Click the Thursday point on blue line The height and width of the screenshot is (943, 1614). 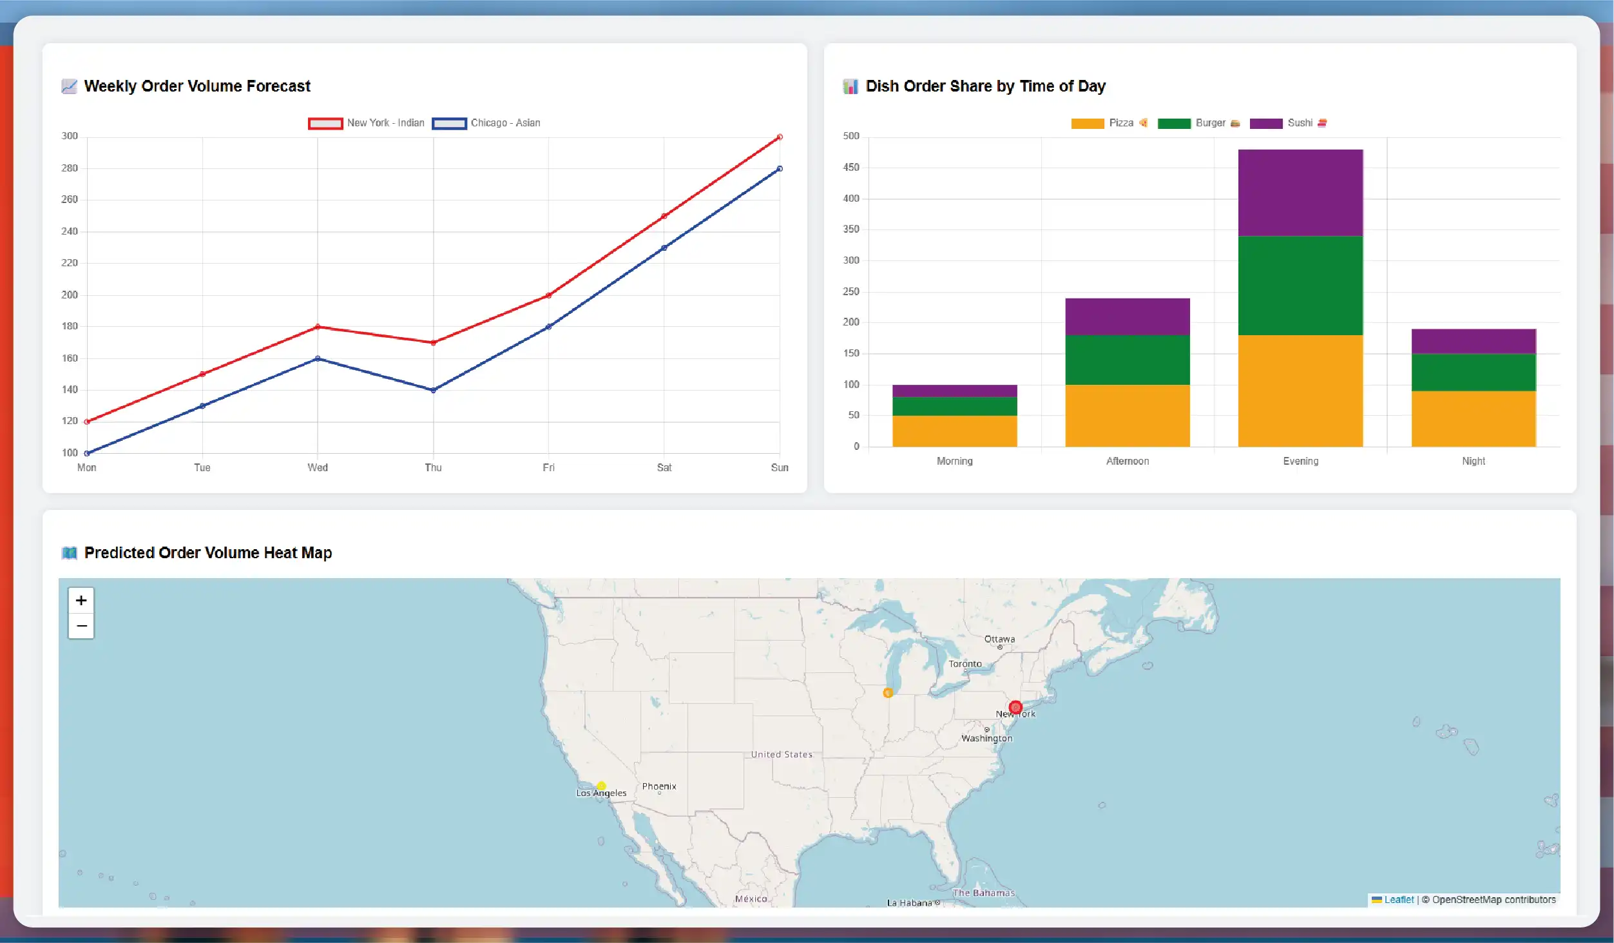433,390
